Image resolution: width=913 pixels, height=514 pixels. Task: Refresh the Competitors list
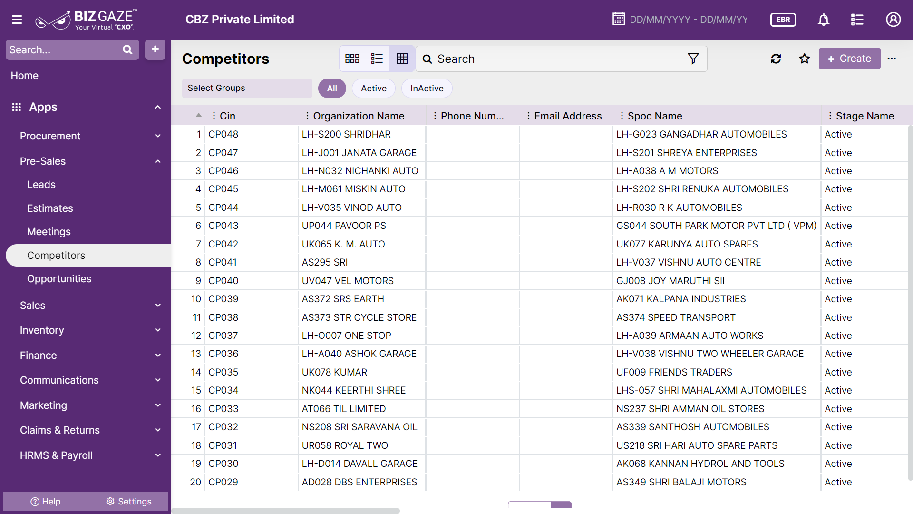point(776,59)
